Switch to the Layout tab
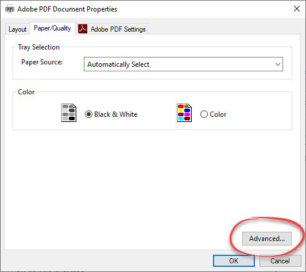This screenshot has width=306, height=272. 17,29
